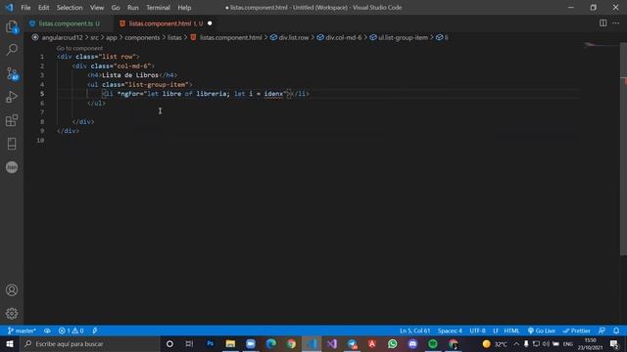This screenshot has height=352, width=627.
Task: Click the listas.component.html breadcrumb
Action: click(231, 37)
